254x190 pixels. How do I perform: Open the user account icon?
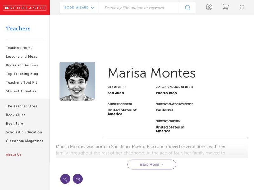(x=209, y=7)
